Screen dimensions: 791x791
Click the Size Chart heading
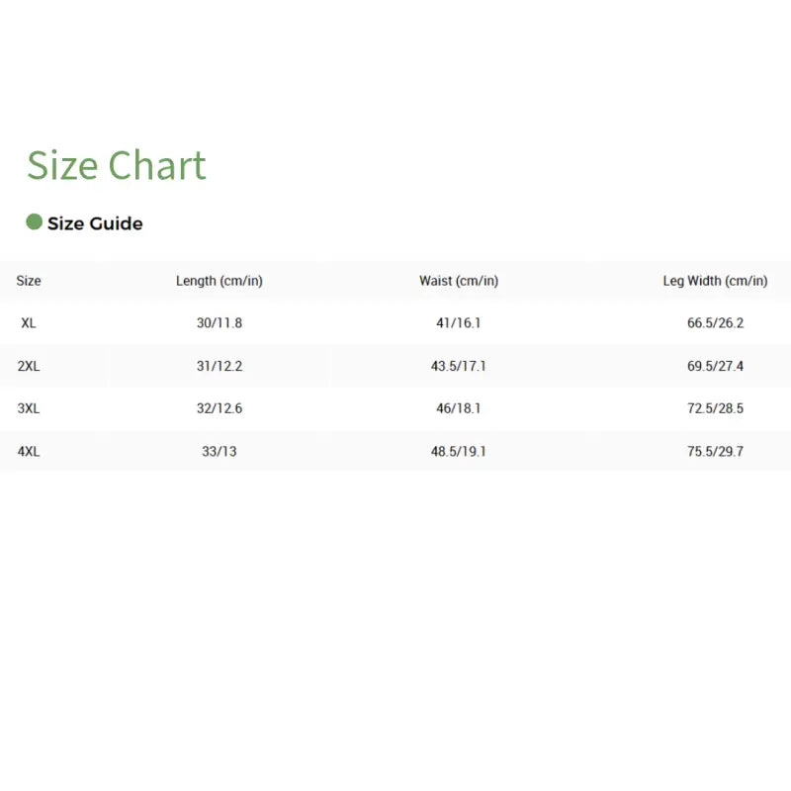pyautogui.click(x=116, y=165)
